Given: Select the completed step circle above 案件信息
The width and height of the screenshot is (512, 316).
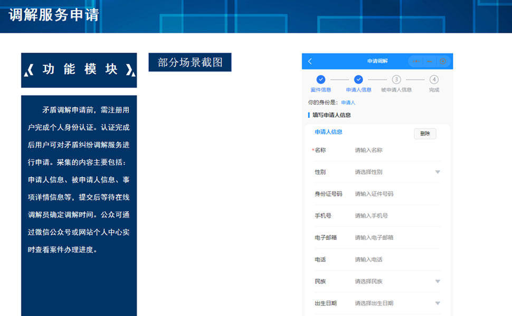Looking at the screenshot, I should 320,80.
